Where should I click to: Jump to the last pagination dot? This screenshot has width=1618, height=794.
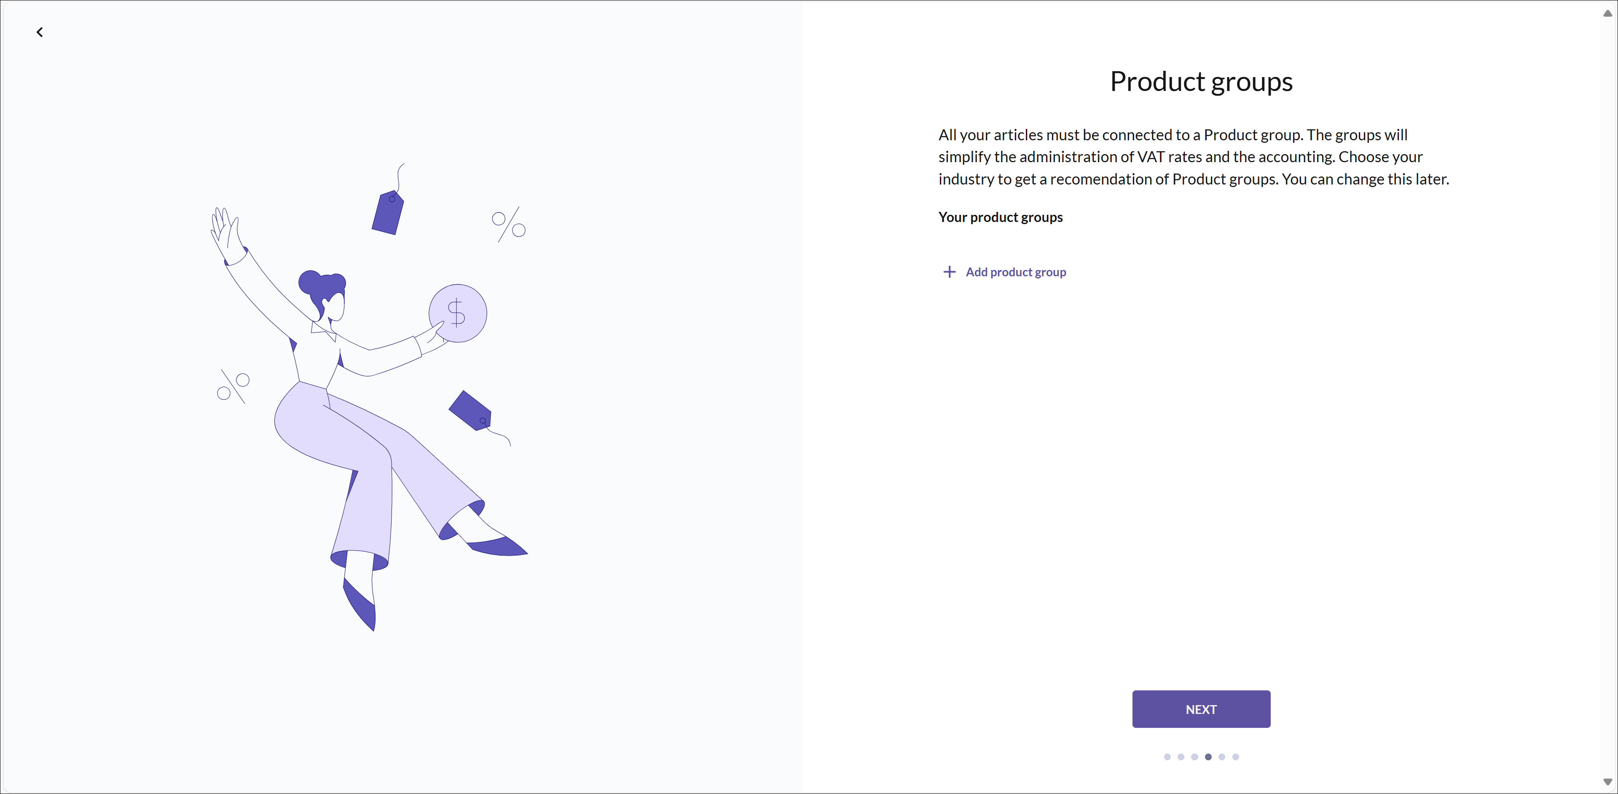pyautogui.click(x=1235, y=757)
